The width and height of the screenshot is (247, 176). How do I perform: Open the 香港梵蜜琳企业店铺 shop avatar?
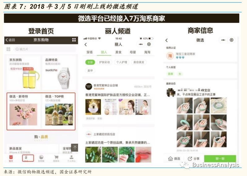click(x=89, y=87)
